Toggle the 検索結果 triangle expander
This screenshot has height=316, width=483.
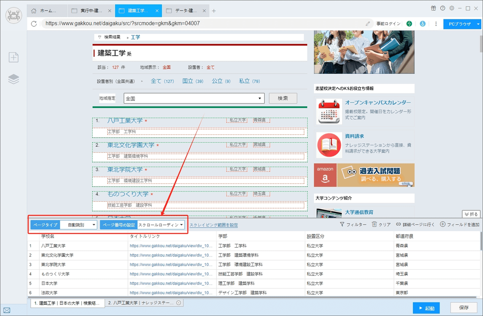[99, 37]
